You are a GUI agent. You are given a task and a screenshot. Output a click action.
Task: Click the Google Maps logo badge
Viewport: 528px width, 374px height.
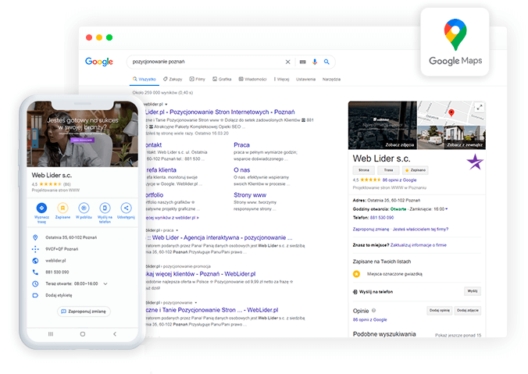(455, 42)
